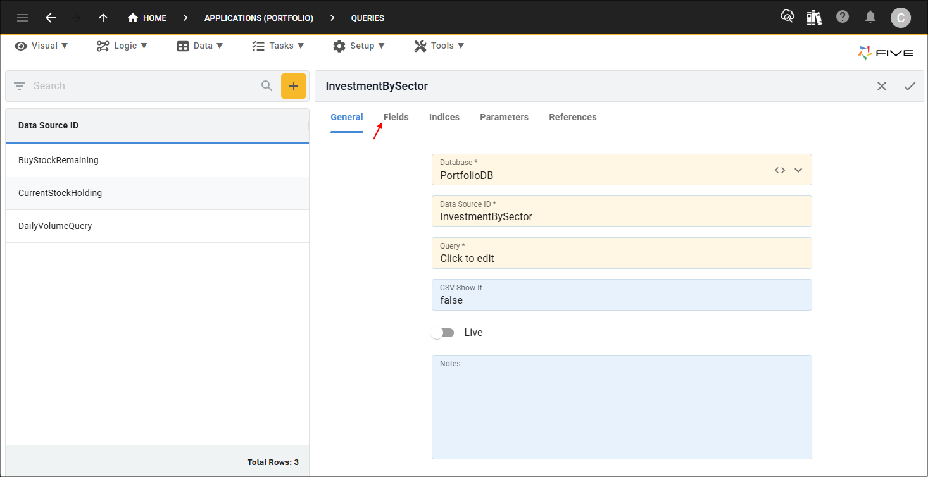
Task: Switch to the Indices tab
Action: point(444,117)
